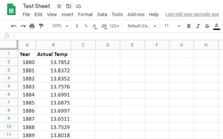223x139 pixels.
Task: Select the Year header cell
Action: coord(27,54)
